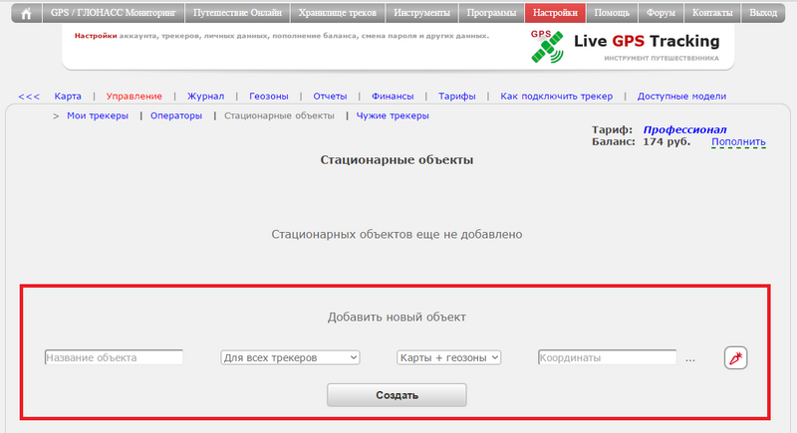Select 'Путешествие Онлайн' in top menu
Image resolution: width=797 pixels, height=433 pixels.
(238, 14)
